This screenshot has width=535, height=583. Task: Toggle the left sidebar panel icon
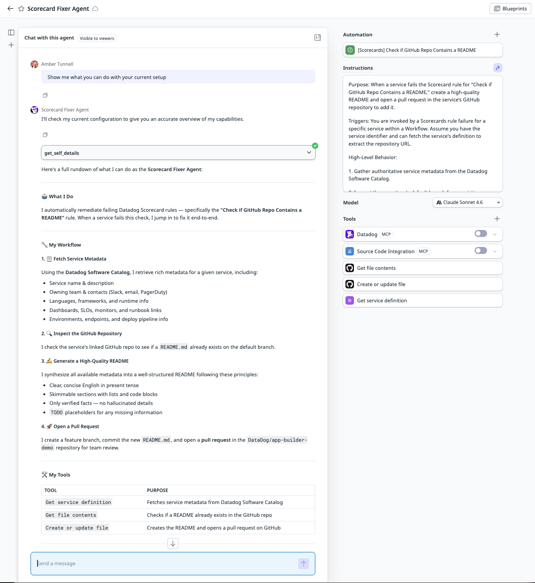pos(11,33)
